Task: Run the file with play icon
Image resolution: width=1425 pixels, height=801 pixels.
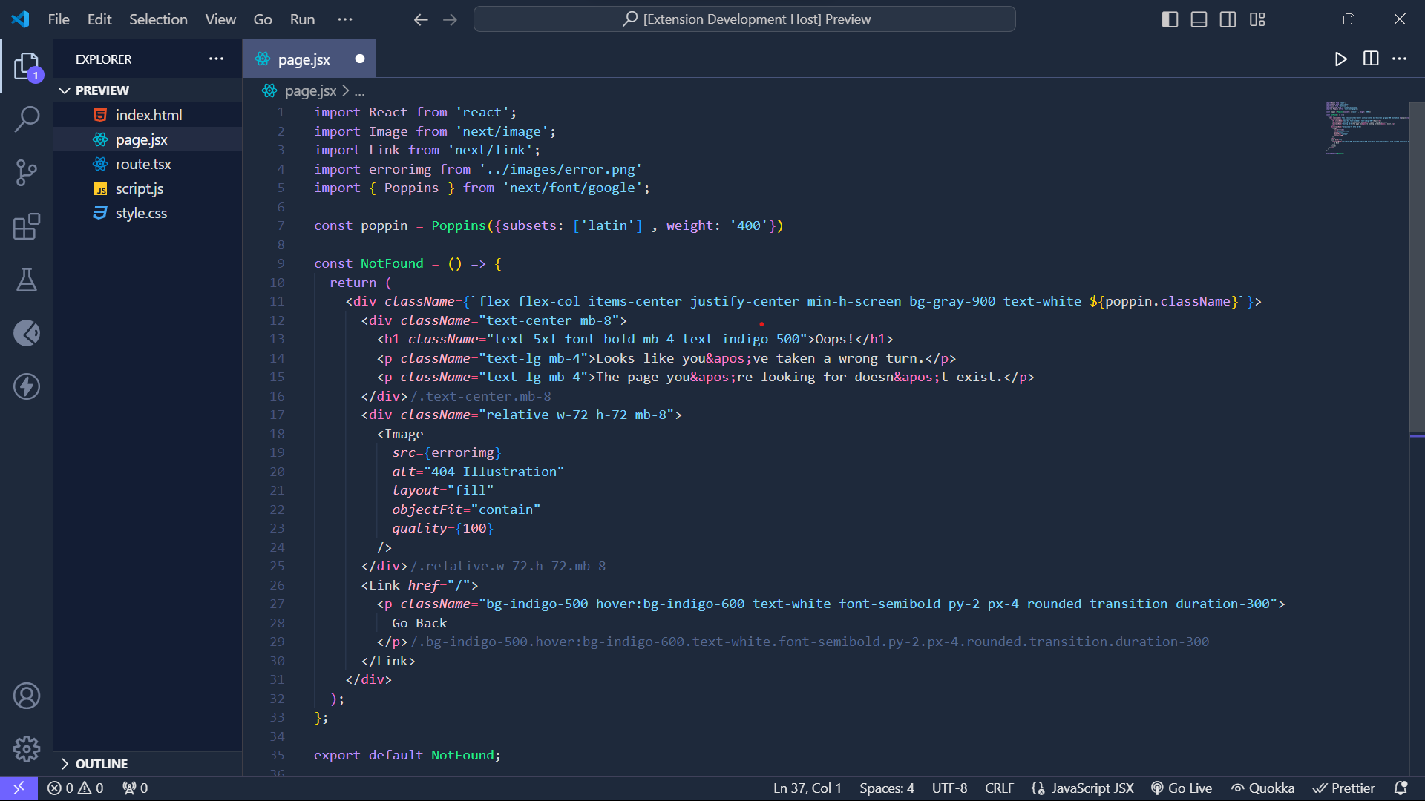Action: coord(1340,59)
